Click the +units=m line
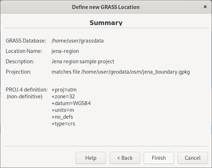Viewport: 212px width, 168px height. pos(63,110)
